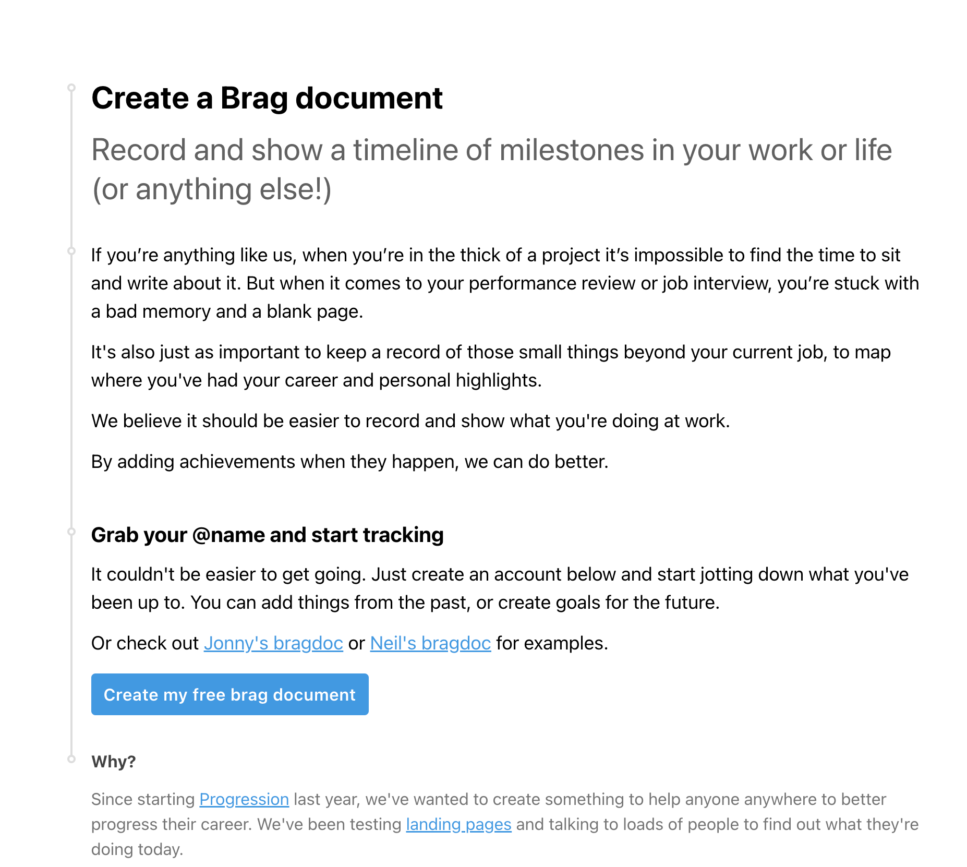The width and height of the screenshot is (967, 867).
Task: Click the vertical grey timeline line
Action: click(71, 391)
